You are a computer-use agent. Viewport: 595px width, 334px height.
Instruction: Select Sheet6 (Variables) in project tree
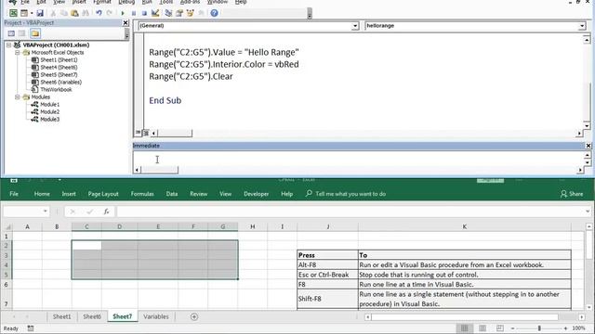coord(61,83)
